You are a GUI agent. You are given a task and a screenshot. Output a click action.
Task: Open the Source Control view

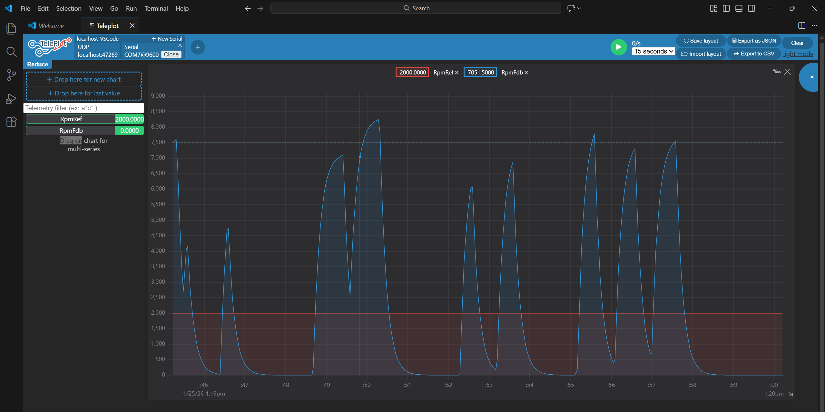11,75
